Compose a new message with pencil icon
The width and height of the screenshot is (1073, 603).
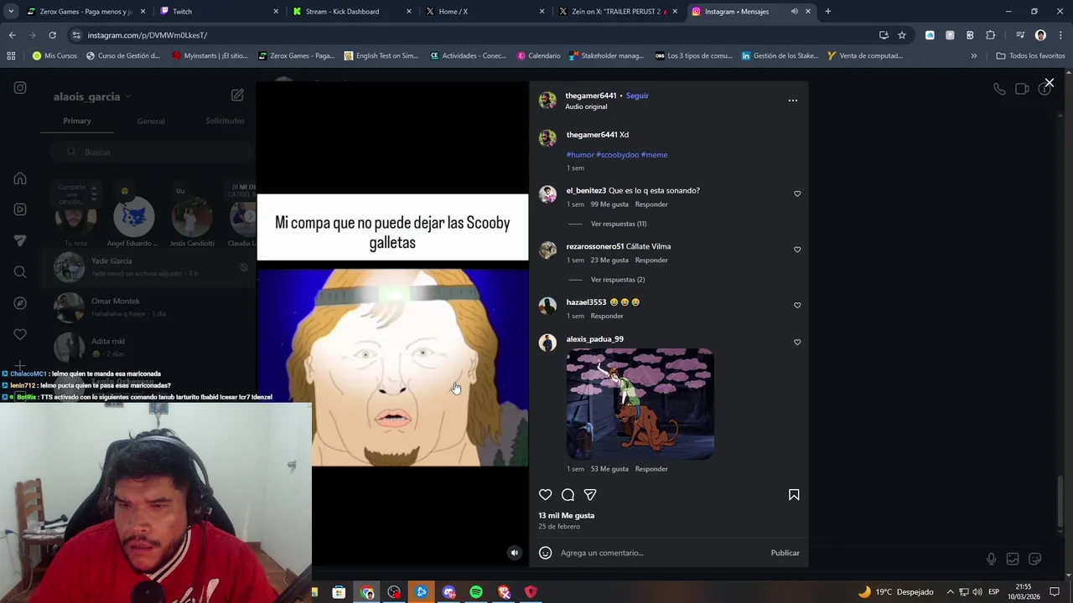237,95
